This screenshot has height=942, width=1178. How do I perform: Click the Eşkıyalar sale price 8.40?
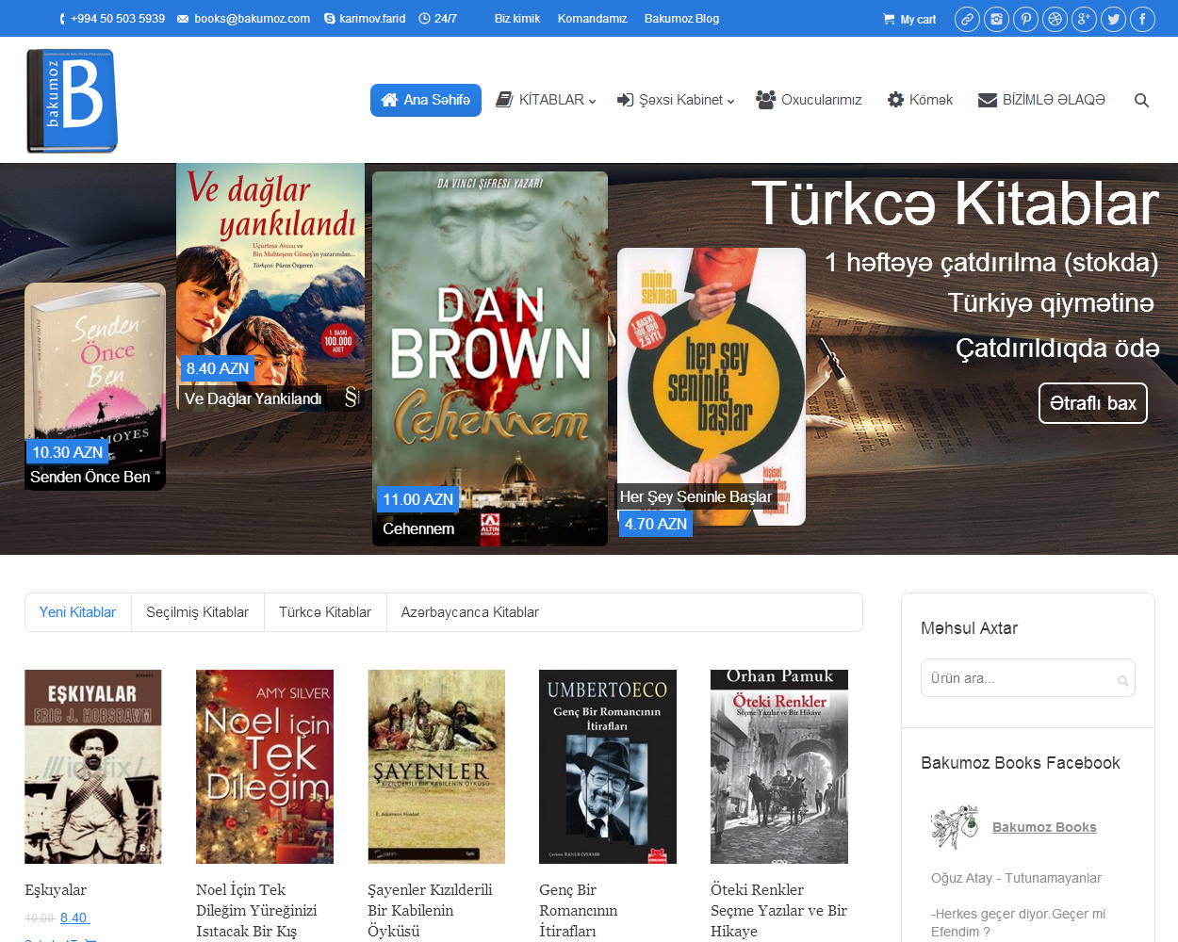coord(74,918)
